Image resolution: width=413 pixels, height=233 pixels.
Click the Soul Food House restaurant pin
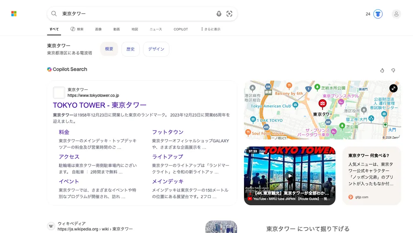tap(248, 132)
